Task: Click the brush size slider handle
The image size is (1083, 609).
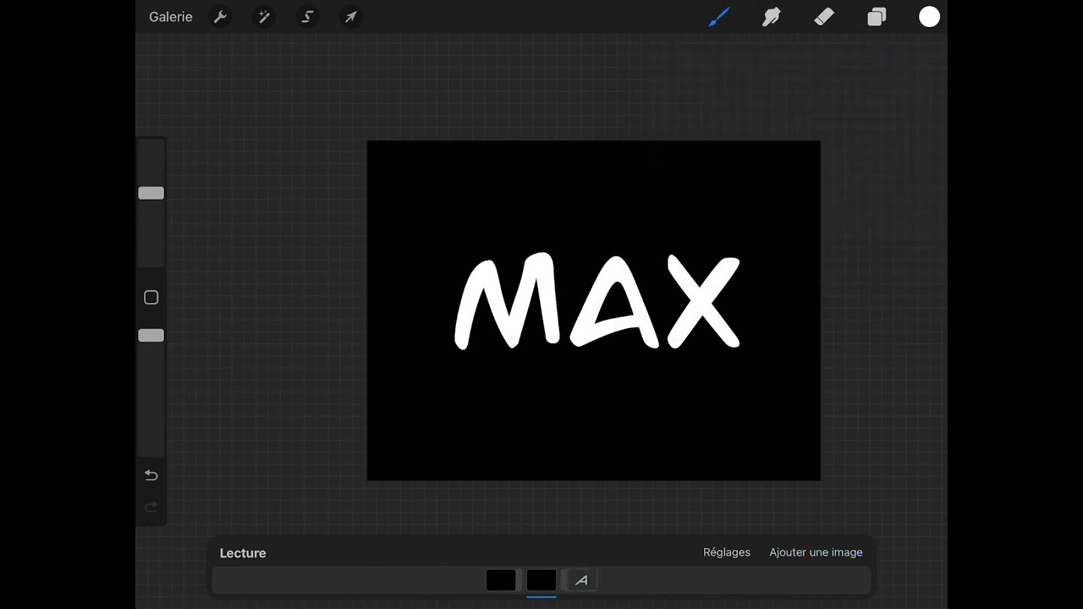Action: pos(151,193)
